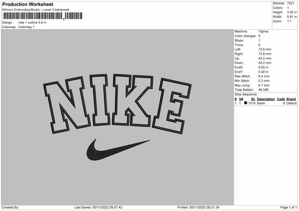This screenshot has height=211, width=299.
Task: Click the Total Bobbin value
Action: (263, 90)
